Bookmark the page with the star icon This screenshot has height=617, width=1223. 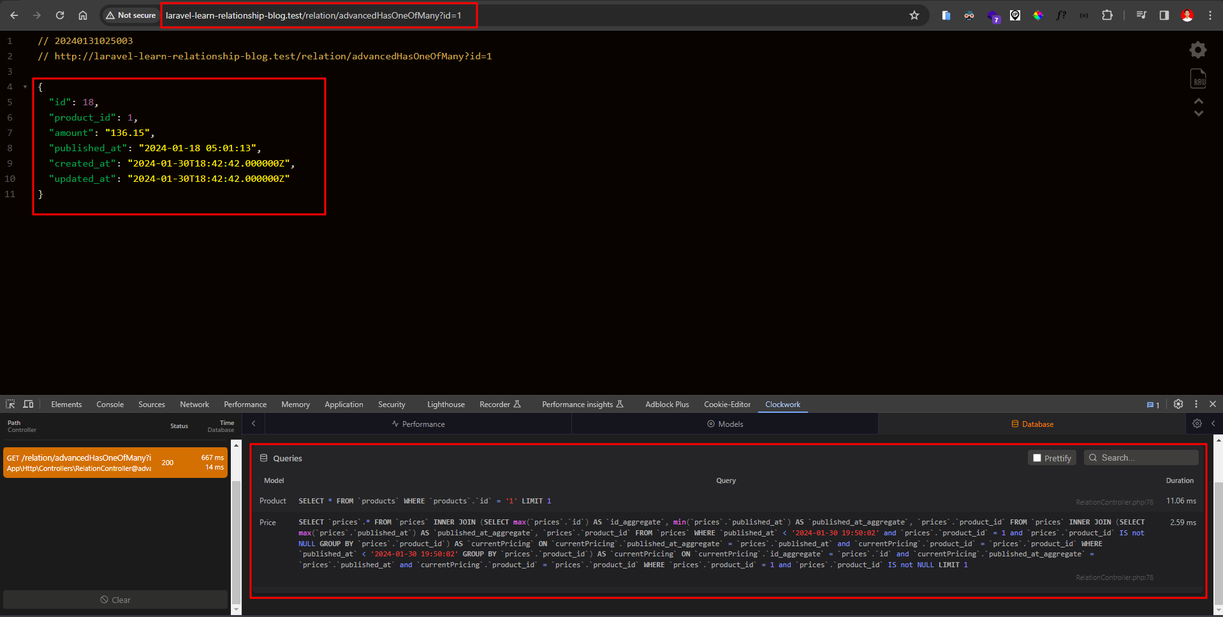[914, 15]
